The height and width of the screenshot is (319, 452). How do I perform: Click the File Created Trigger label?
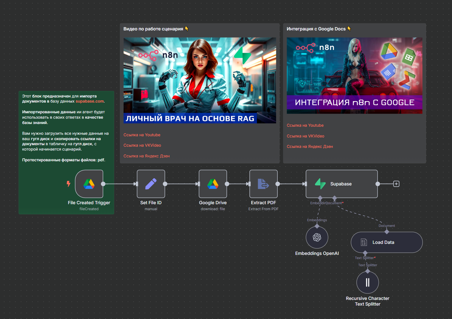tap(89, 203)
